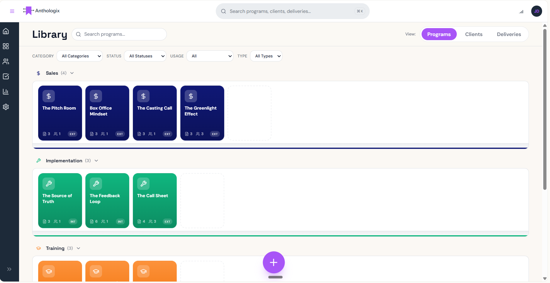This screenshot has width=550, height=283.
Task: Click the Sales section heading
Action: coord(52,73)
